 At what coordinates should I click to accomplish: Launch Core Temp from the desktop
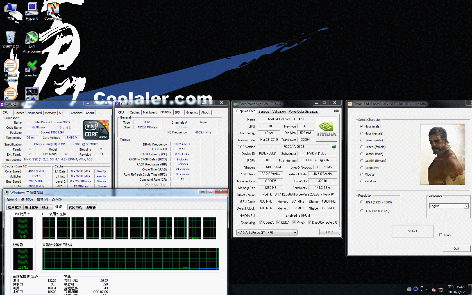(53, 11)
